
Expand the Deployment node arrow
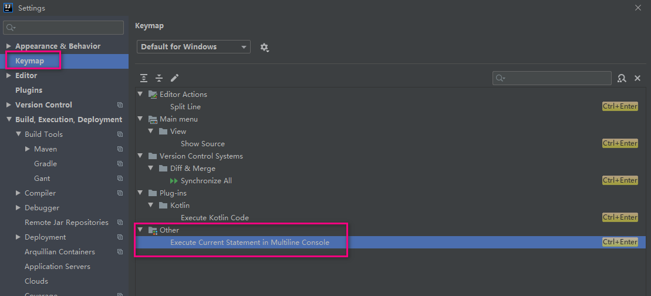tap(18, 237)
